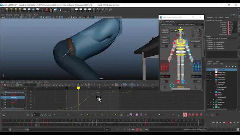Open the L Fingers selector in picker

click(195, 46)
